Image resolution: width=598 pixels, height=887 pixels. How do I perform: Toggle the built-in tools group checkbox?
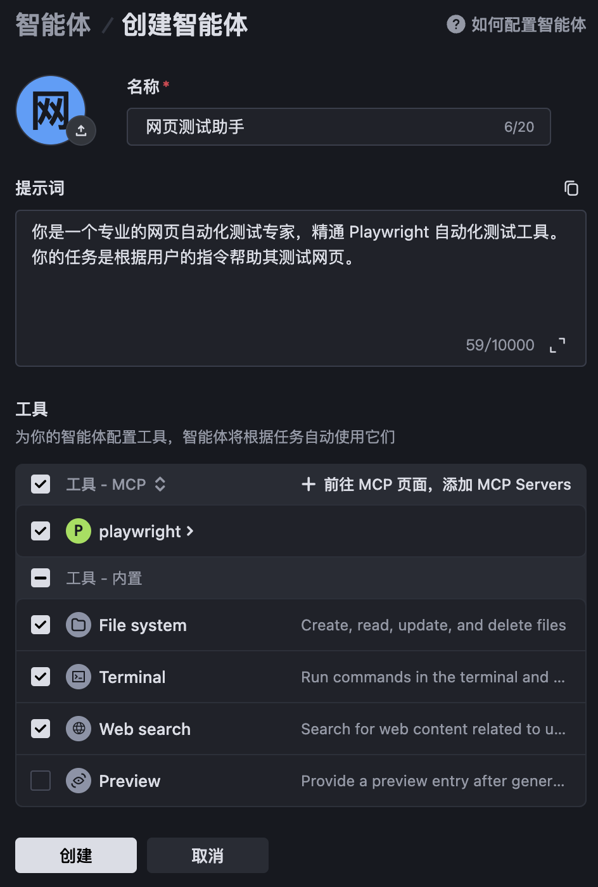click(x=41, y=578)
